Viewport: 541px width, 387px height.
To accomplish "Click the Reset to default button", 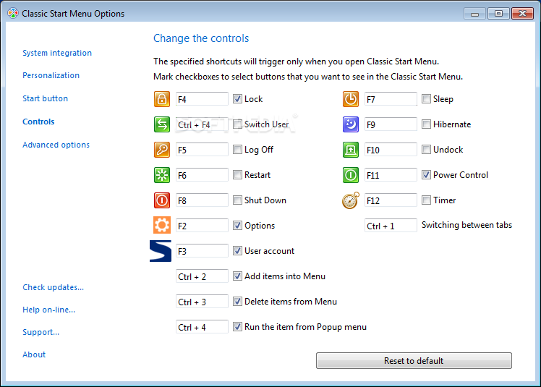I will 414,361.
